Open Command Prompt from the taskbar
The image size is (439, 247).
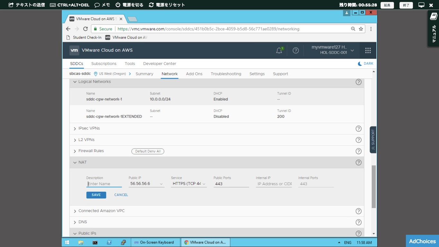(95, 242)
